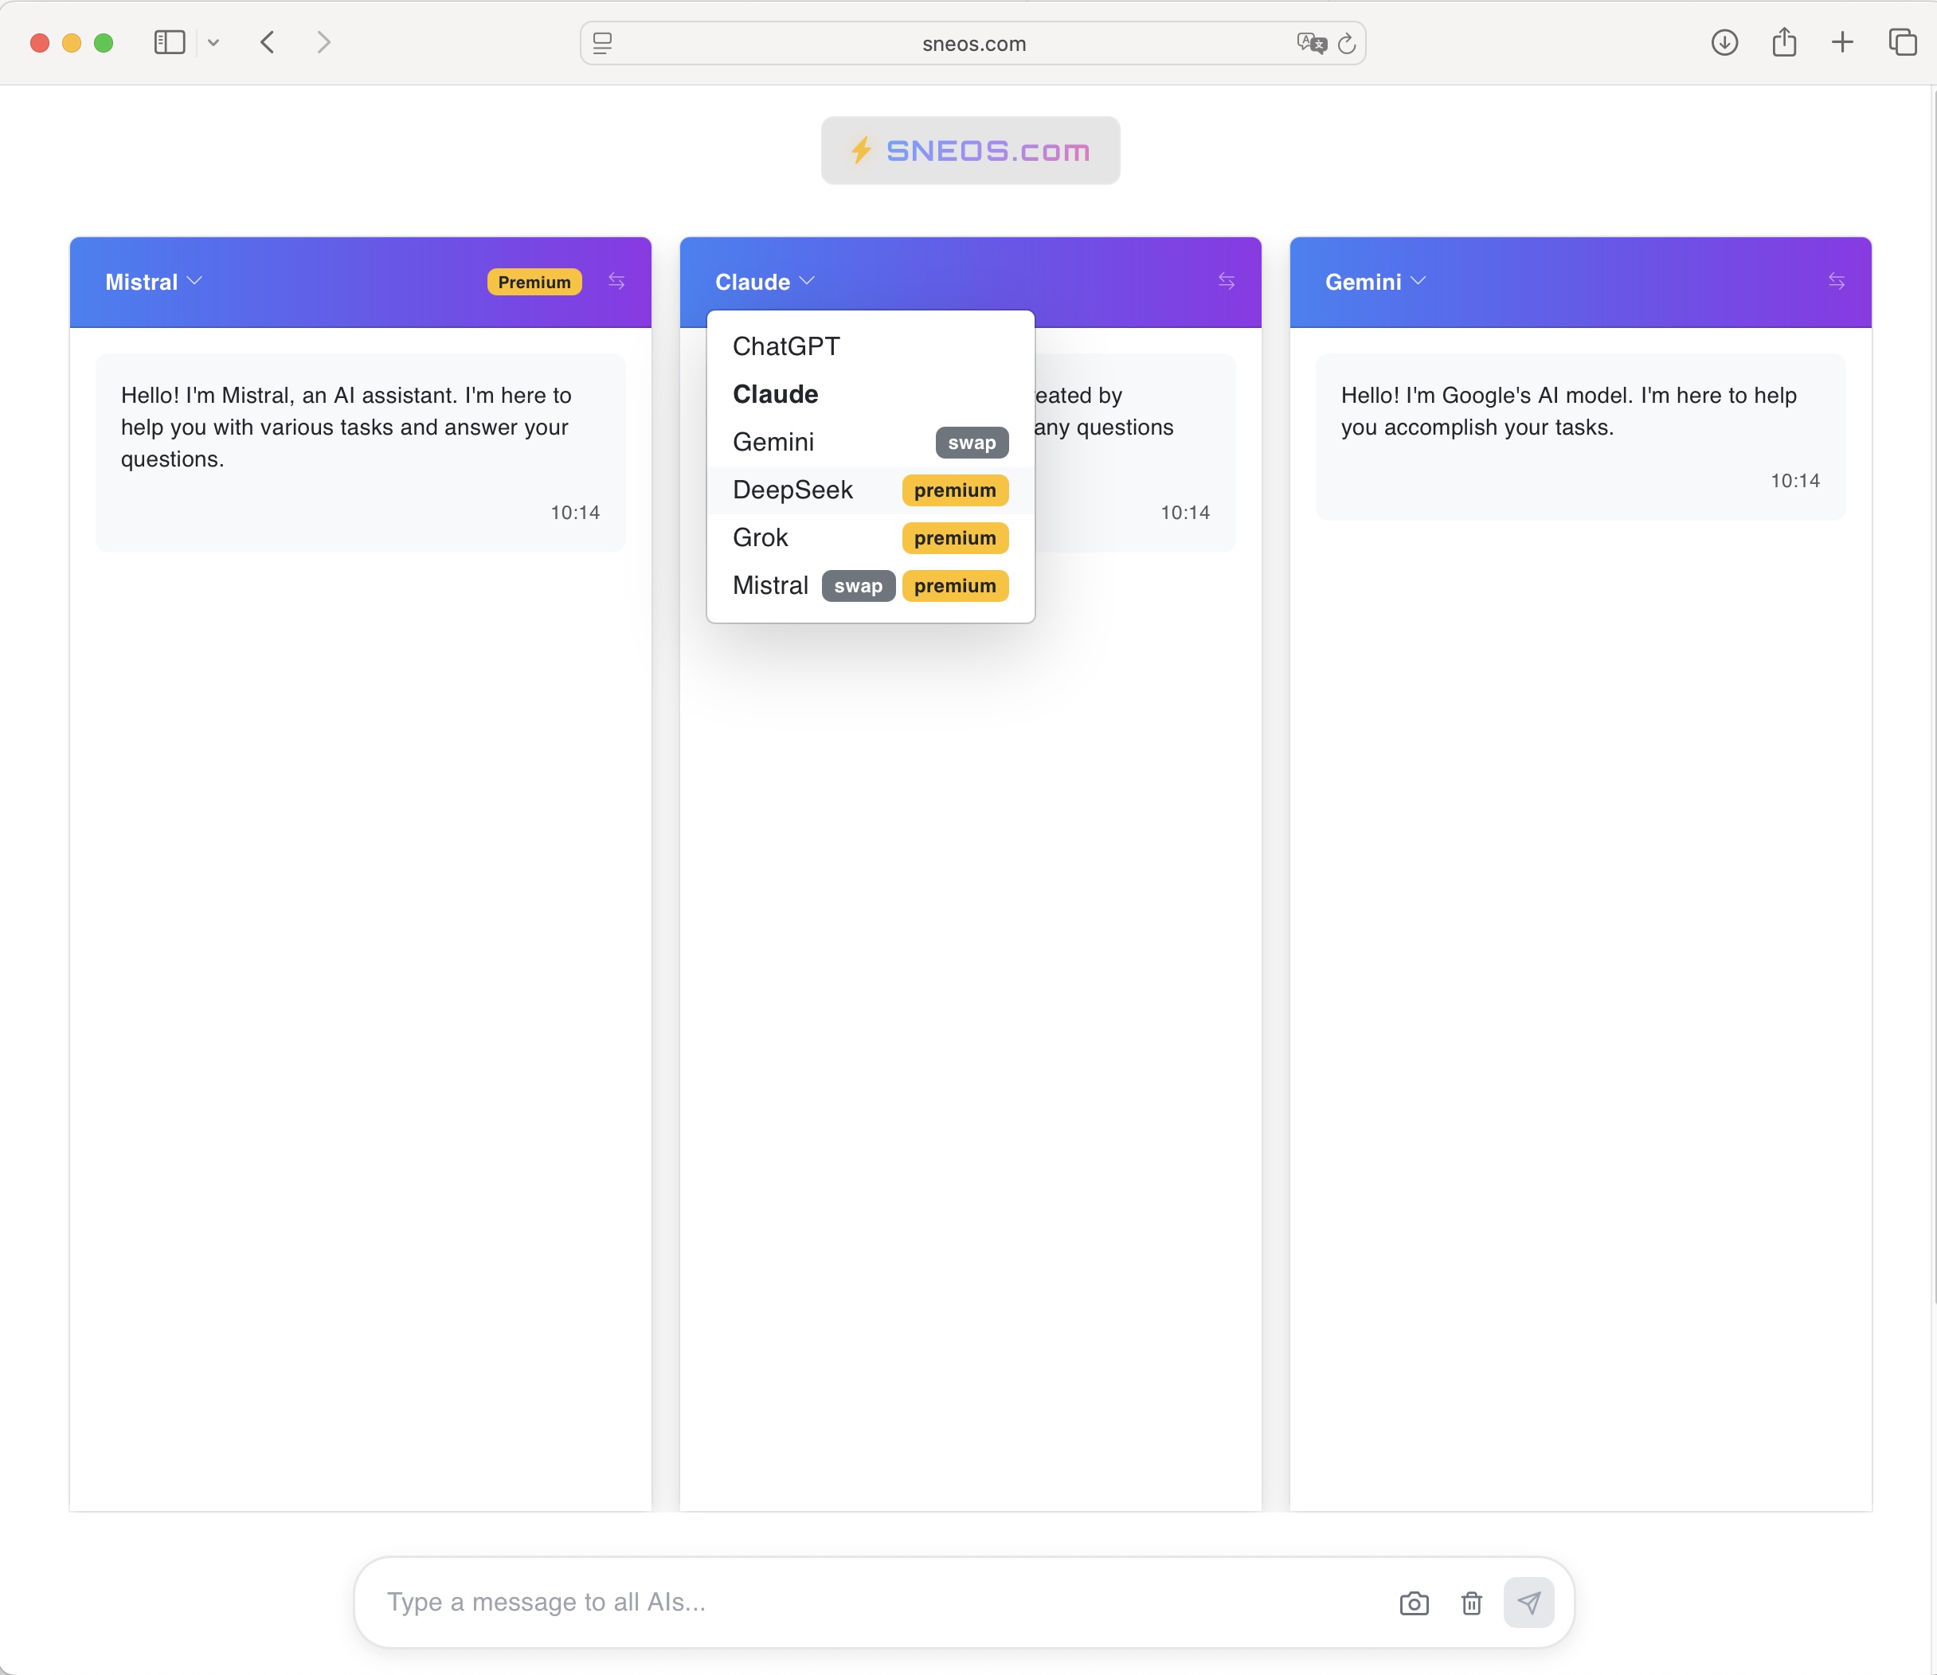This screenshot has width=1937, height=1675.
Task: Click the swap badge next to Mistral
Action: [858, 585]
